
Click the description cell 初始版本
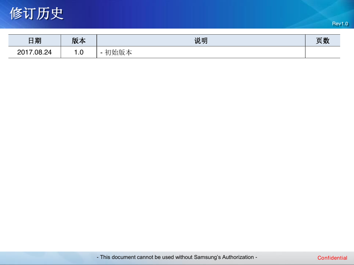(x=201, y=52)
